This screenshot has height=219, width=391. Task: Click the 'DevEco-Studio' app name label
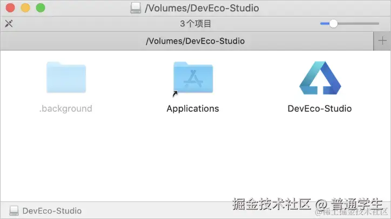(x=320, y=109)
